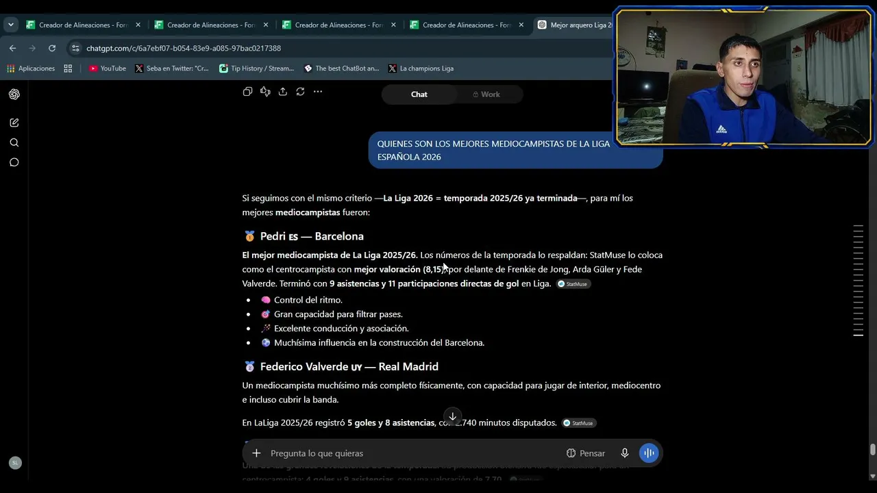Open the 'La champions Liga' bookmark
The width and height of the screenshot is (877, 493).
point(421,68)
